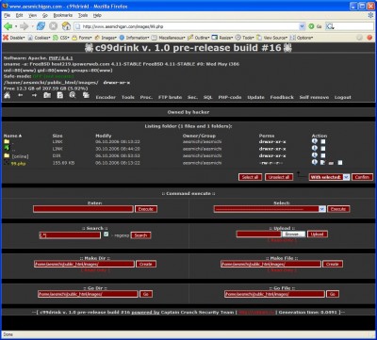The height and width of the screenshot is (340, 377).
Task: Click the Encoder link in the shell
Action: tap(106, 97)
